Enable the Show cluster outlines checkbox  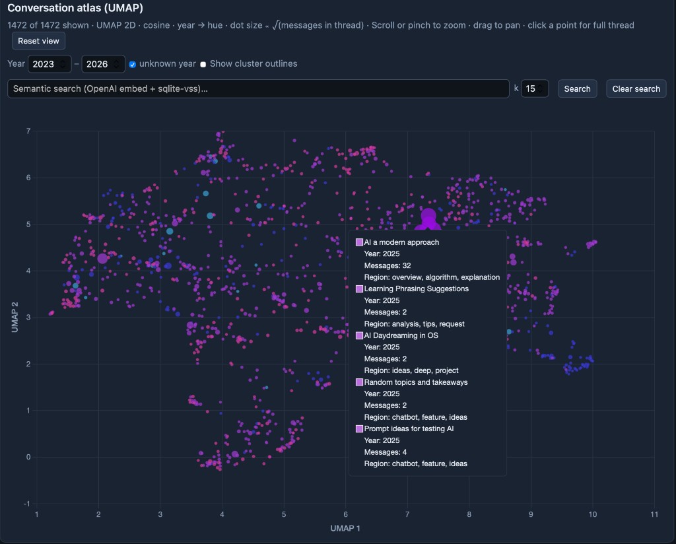tap(204, 64)
